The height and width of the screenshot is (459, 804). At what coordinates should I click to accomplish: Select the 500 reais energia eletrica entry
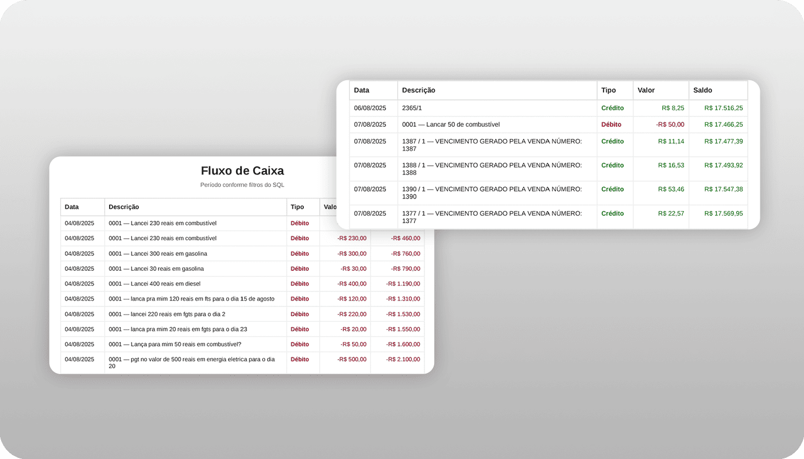(192, 363)
